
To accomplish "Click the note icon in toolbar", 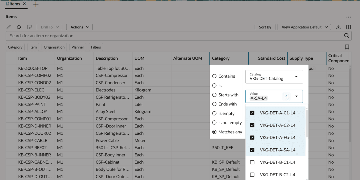I will pyautogui.click(x=29, y=27).
